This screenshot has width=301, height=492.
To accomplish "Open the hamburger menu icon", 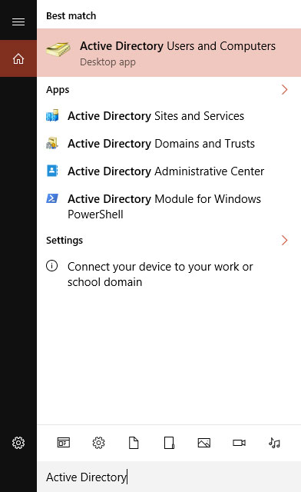I will click(x=18, y=22).
